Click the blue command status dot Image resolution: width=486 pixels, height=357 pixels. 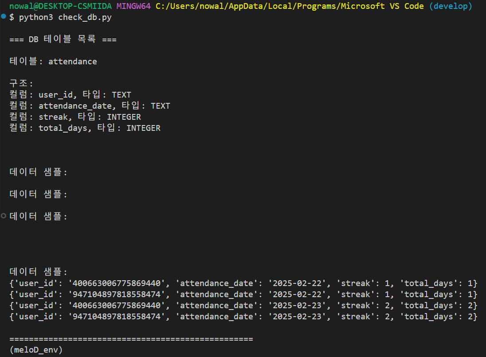pyautogui.click(x=4, y=17)
